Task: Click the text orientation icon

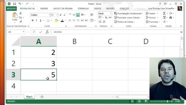Action: pyautogui.click(x=83, y=15)
